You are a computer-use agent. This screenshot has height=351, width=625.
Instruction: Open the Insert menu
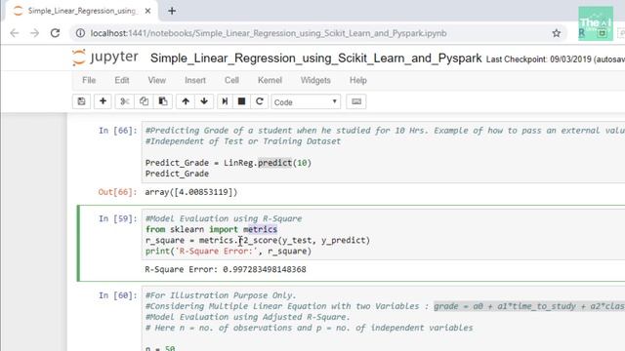[x=195, y=80]
